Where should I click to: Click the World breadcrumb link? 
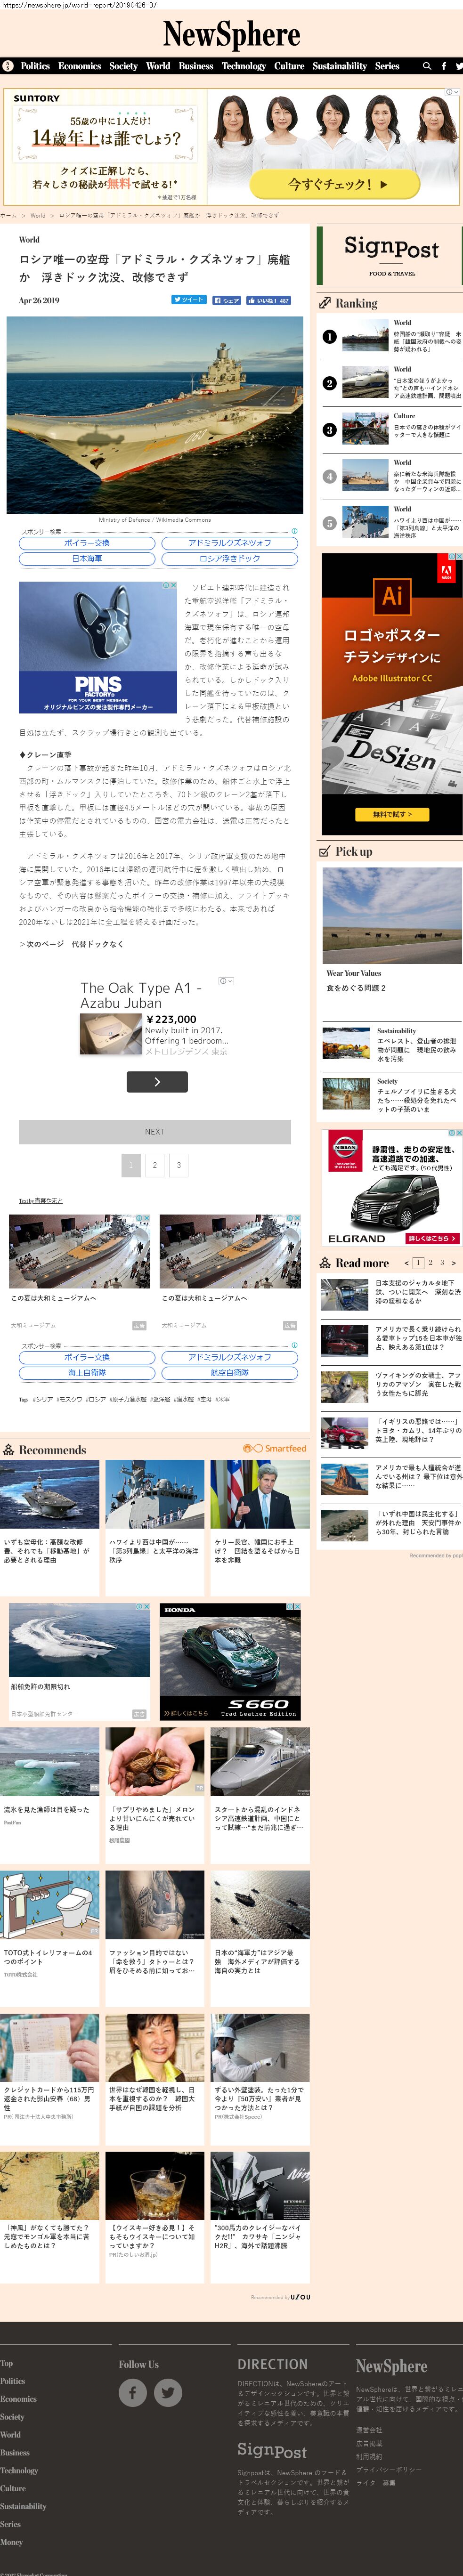pos(38,215)
